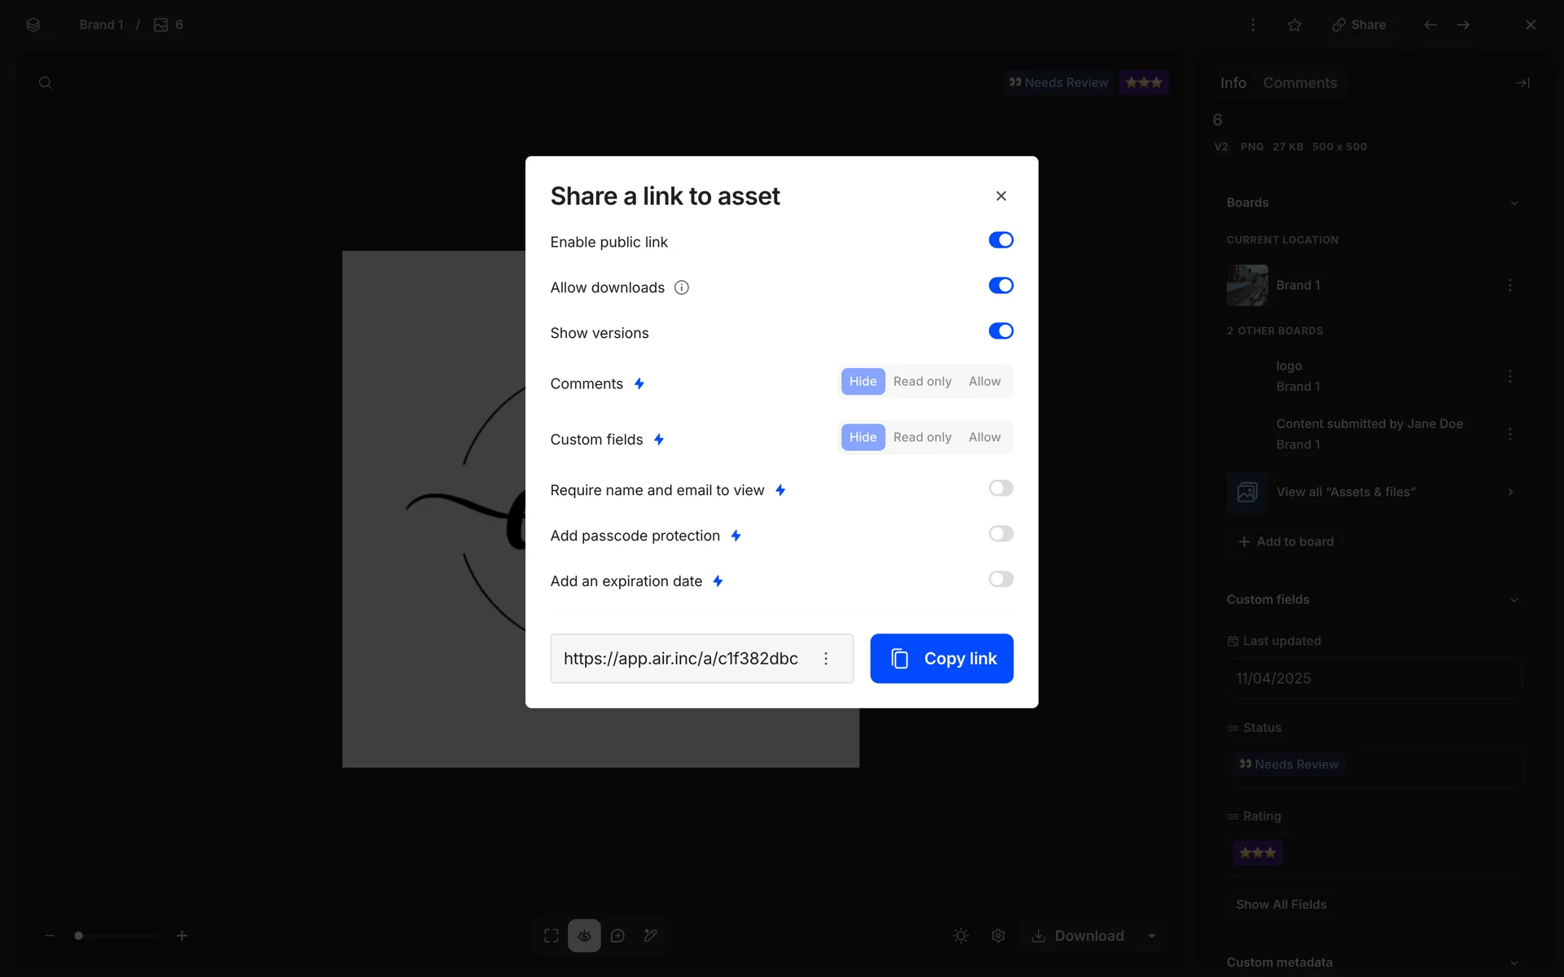The image size is (1564, 977).
Task: Turn on Add an expiration date
Action: tap(1000, 580)
